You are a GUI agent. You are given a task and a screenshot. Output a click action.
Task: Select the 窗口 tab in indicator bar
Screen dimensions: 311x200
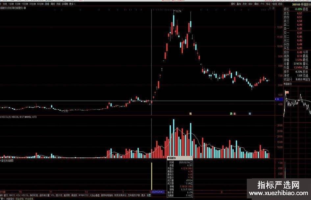tap(6, 195)
